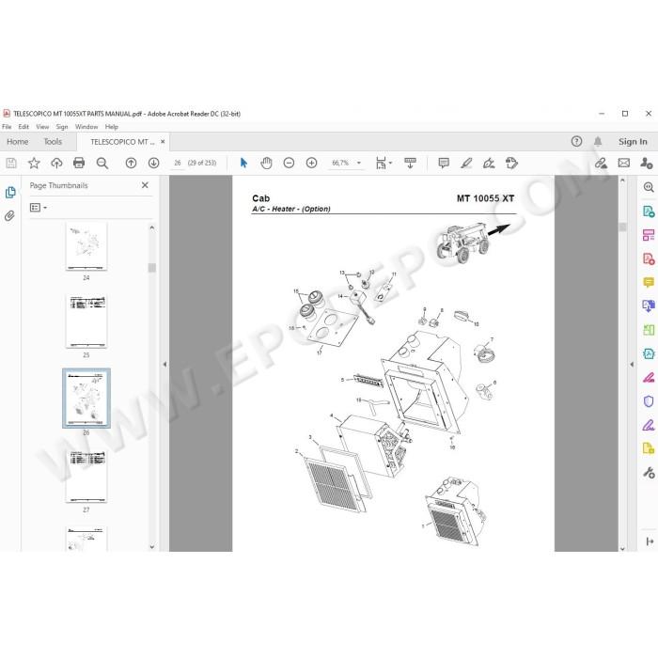Close the Page Thumbnails panel
Screen dimensions: 658x658
[x=145, y=185]
